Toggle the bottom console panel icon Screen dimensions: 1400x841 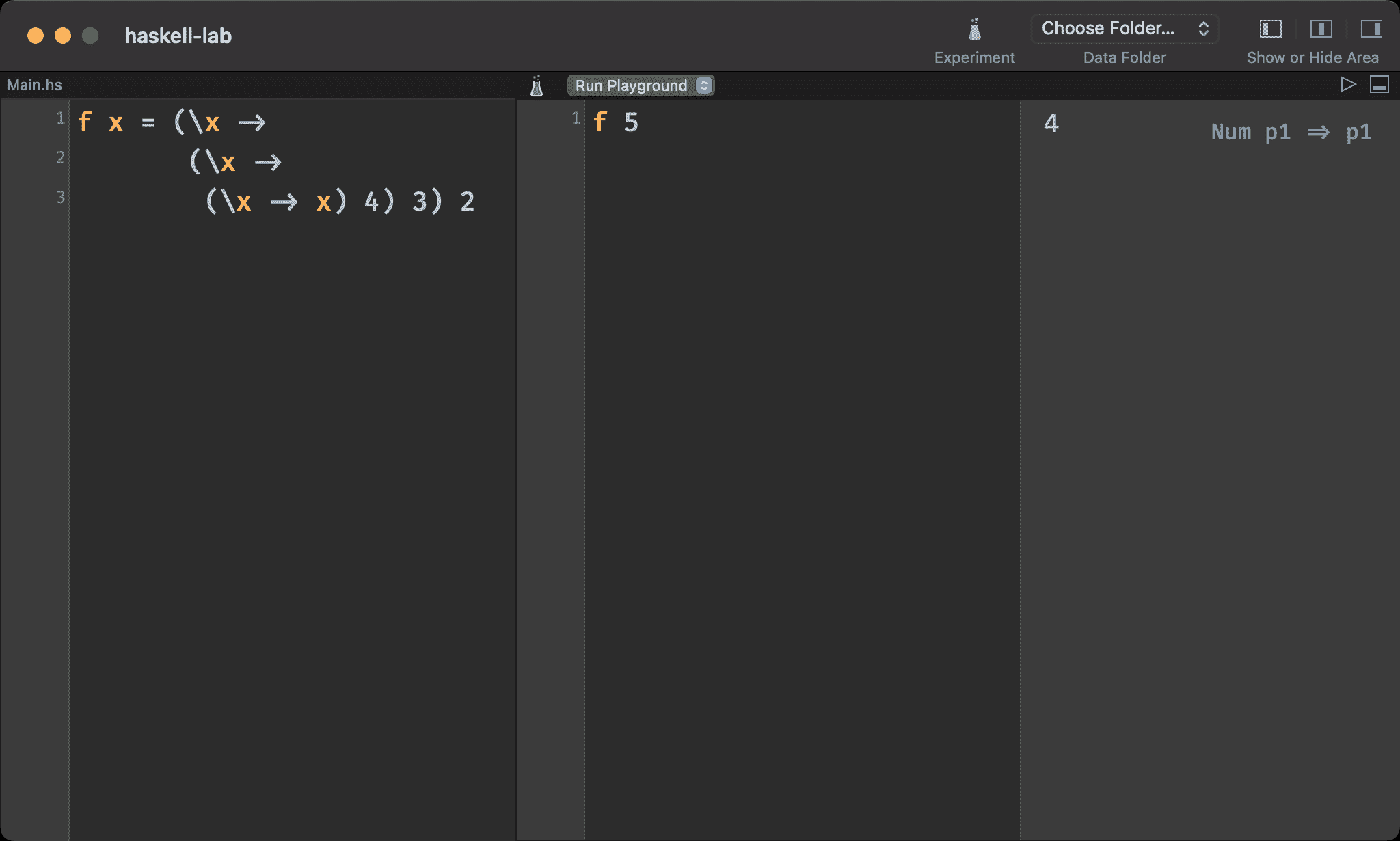[x=1379, y=84]
